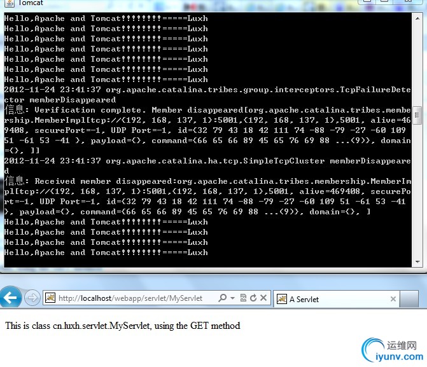Click the '2012-11-24 23:41:37' TcpFailureDetector log line

click(x=207, y=90)
